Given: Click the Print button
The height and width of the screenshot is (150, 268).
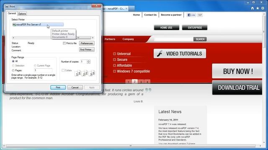Looking at the screenshot, I should [x=58, y=87].
